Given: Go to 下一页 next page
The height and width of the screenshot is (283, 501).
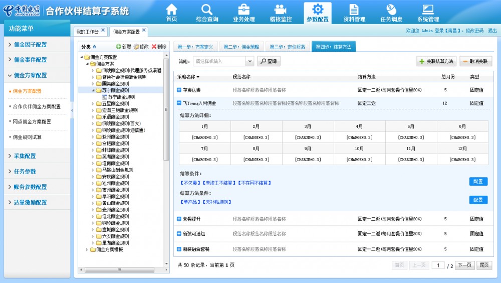Looking at the screenshot, I should pyautogui.click(x=464, y=265).
